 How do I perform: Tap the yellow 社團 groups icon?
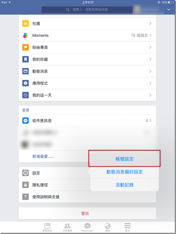25,23
